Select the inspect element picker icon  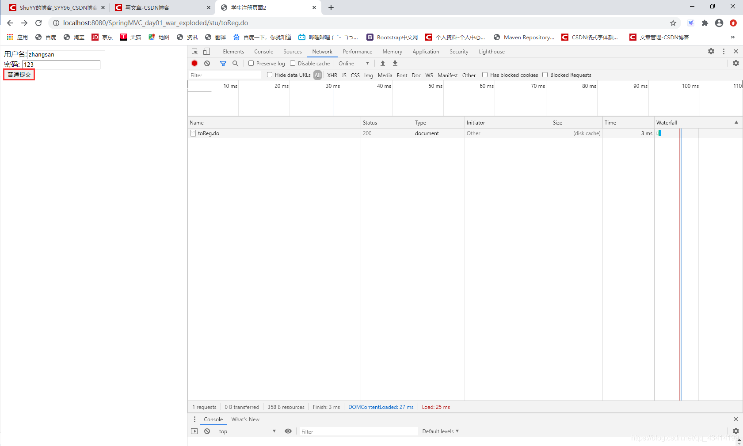pos(194,51)
